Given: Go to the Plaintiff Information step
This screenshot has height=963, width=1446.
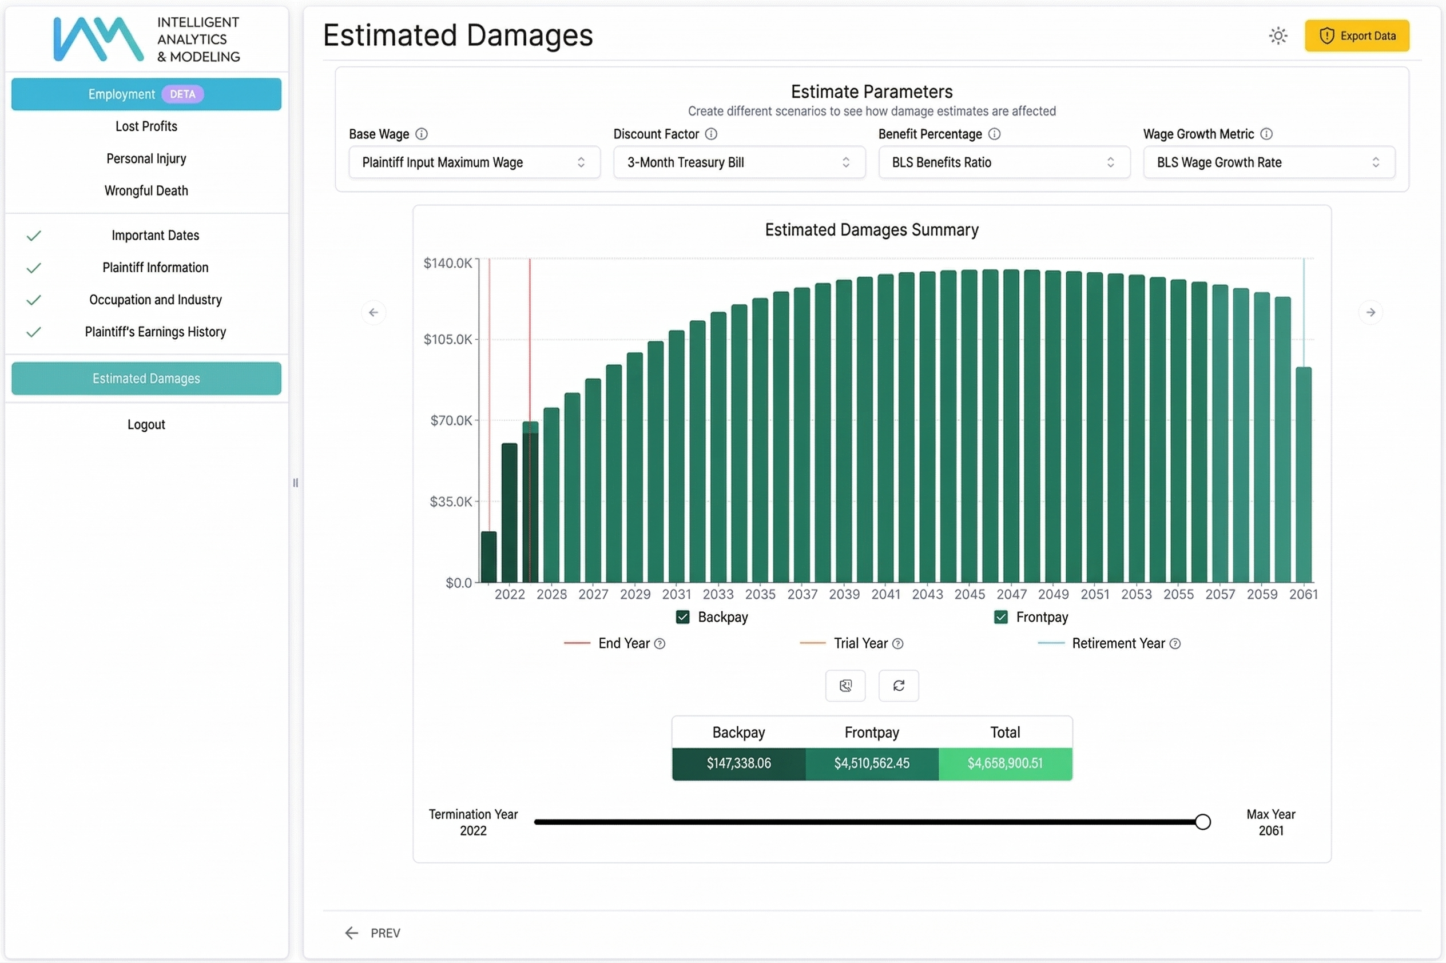Looking at the screenshot, I should point(156,268).
